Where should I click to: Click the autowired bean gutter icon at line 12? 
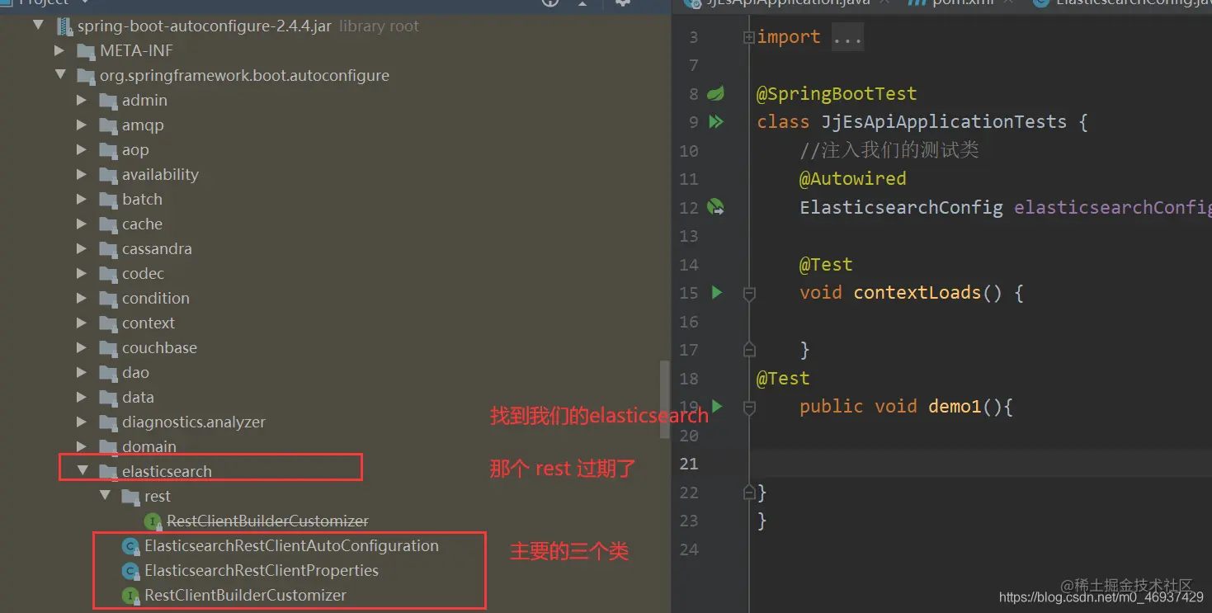[715, 207]
